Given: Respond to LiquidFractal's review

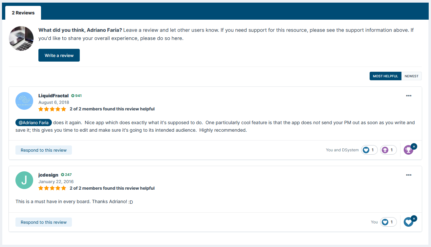Looking at the screenshot, I should click(44, 150).
